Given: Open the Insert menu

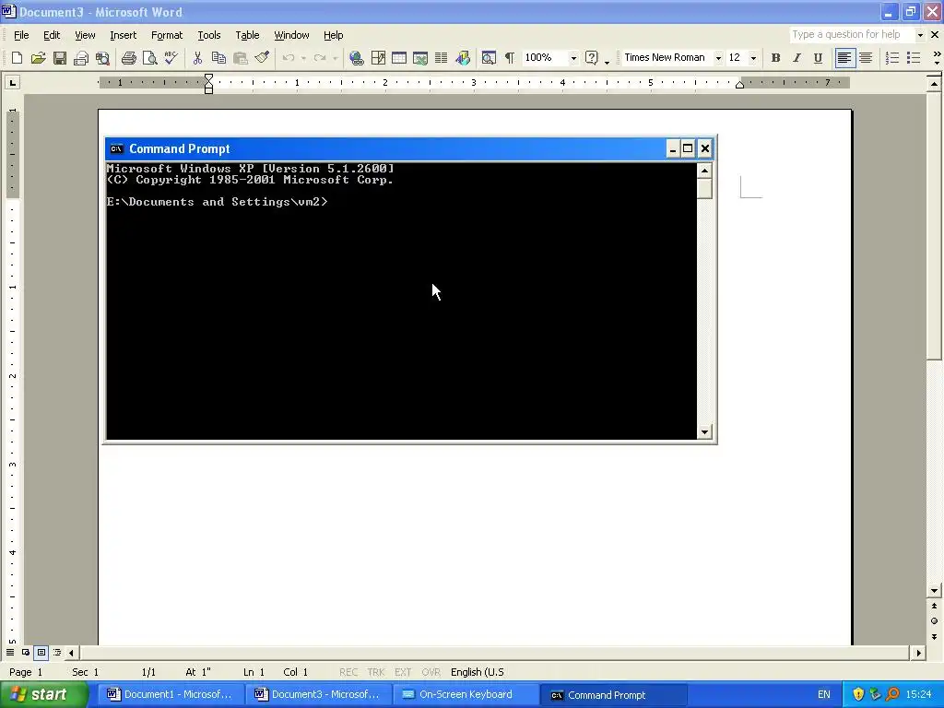Looking at the screenshot, I should [x=123, y=35].
